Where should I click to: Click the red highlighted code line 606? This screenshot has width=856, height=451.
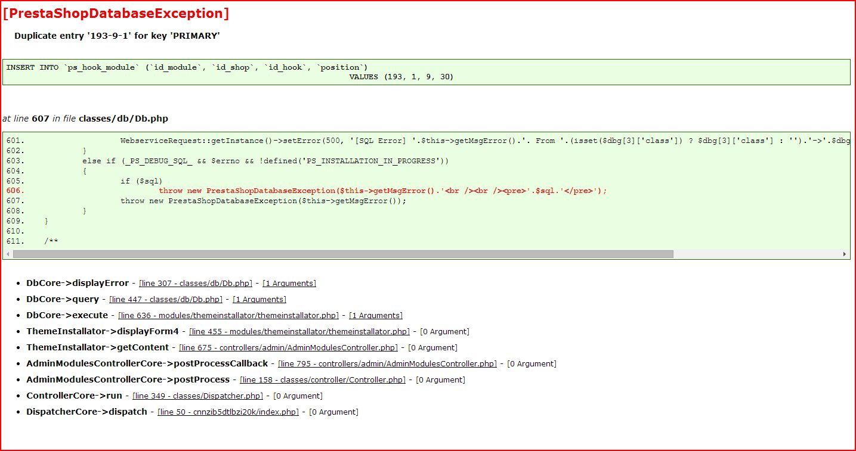pos(307,191)
